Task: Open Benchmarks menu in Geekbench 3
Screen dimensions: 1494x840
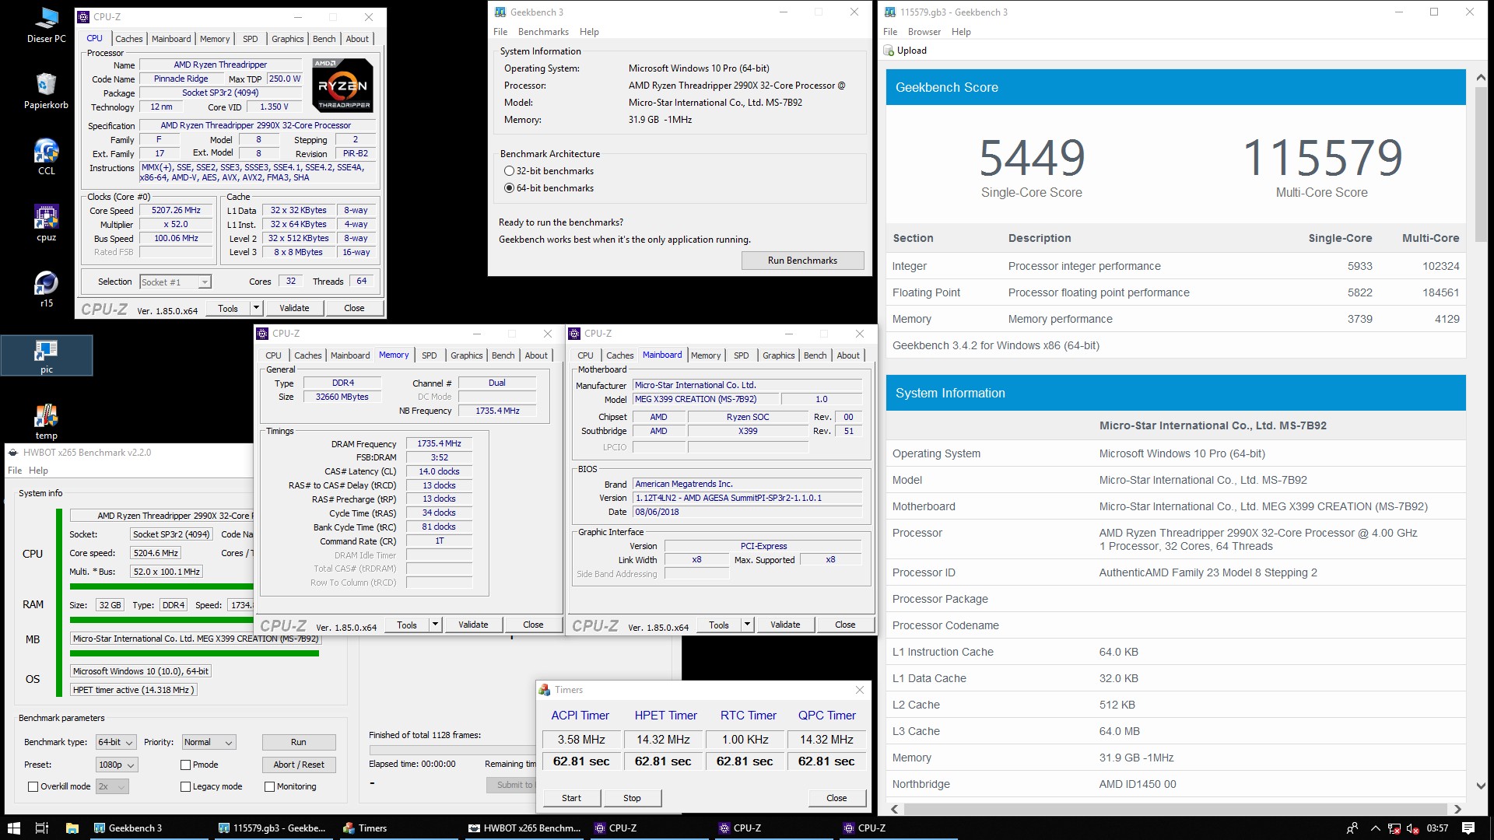Action: (543, 32)
